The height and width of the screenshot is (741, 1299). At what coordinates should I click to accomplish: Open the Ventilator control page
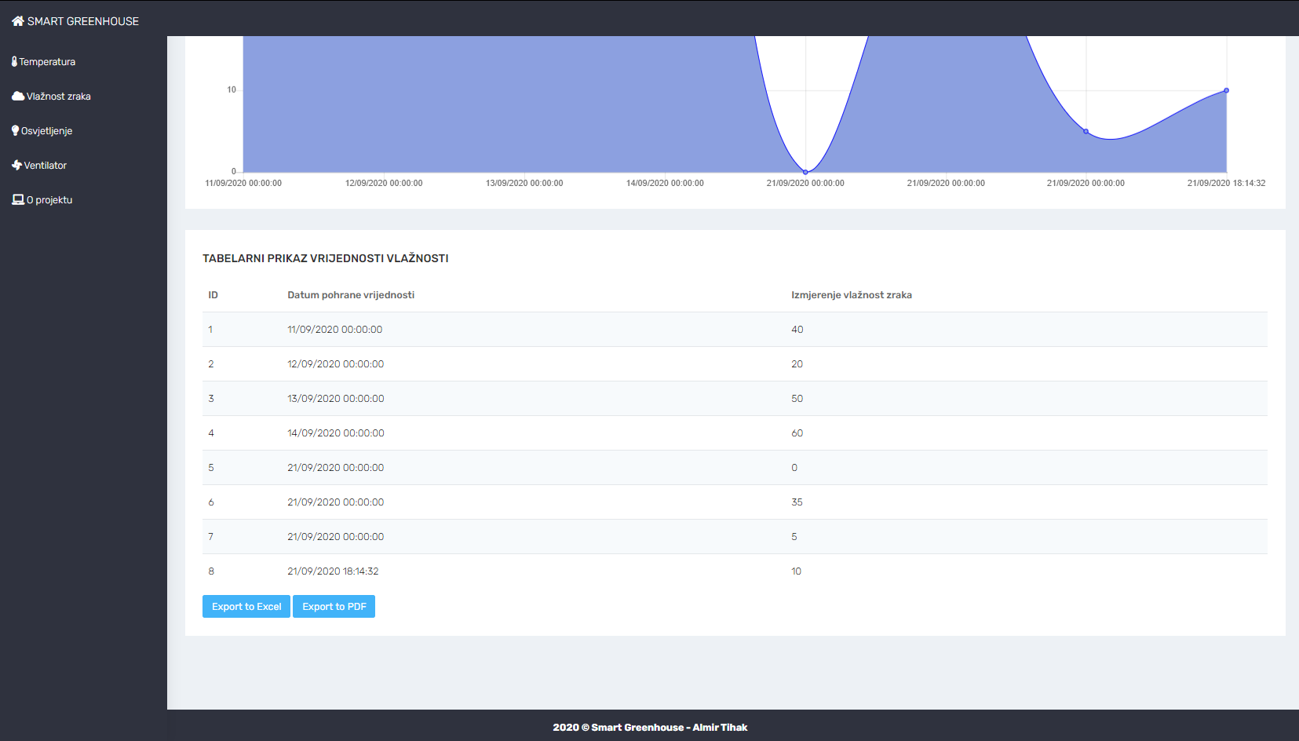pyautogui.click(x=44, y=165)
